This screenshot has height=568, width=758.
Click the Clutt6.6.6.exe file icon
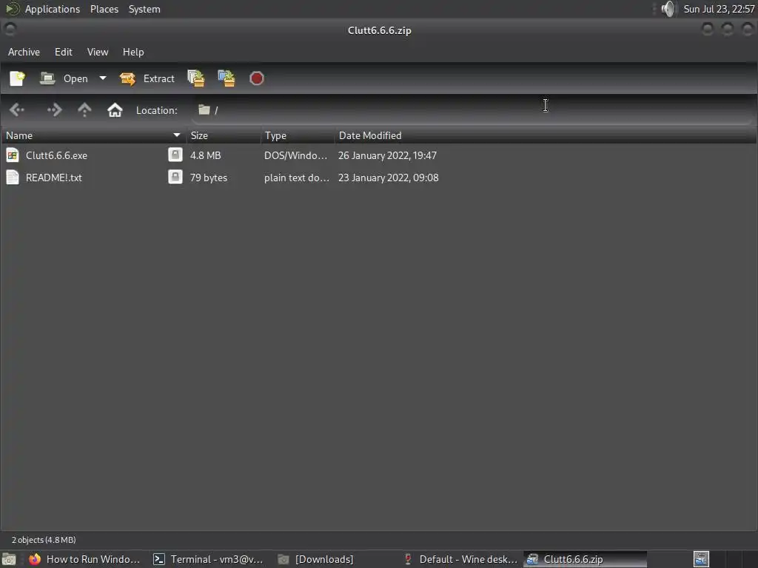(13, 155)
